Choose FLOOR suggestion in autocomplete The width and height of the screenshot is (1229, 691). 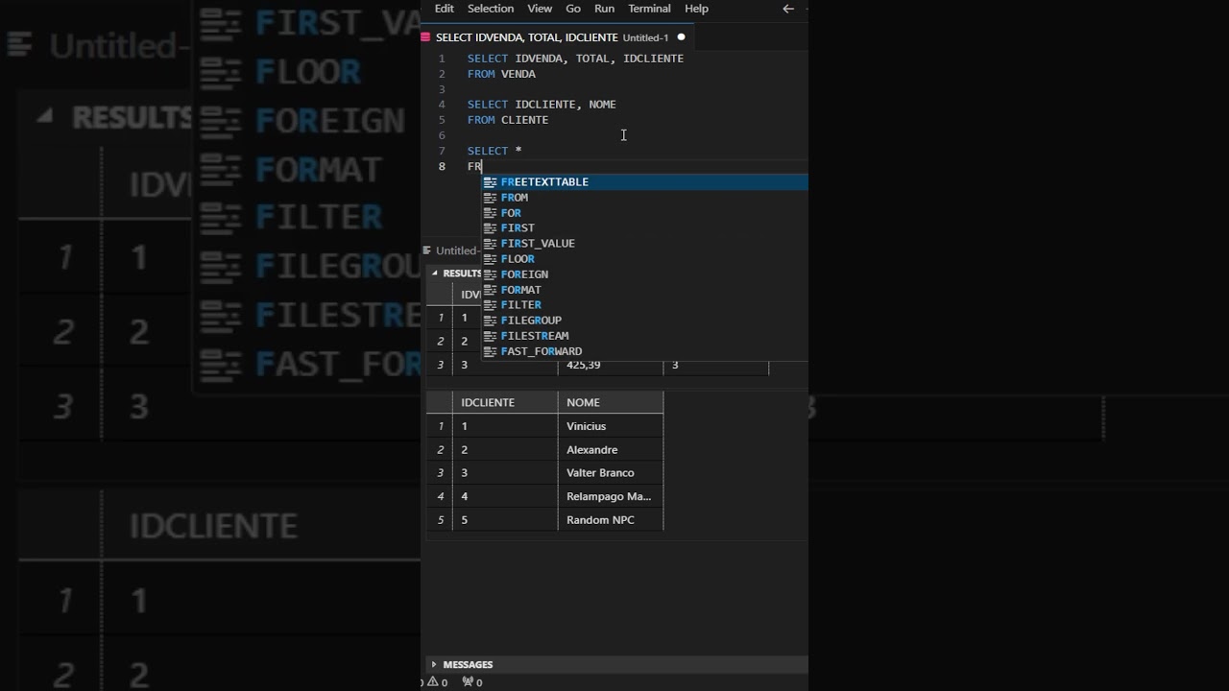644,259
